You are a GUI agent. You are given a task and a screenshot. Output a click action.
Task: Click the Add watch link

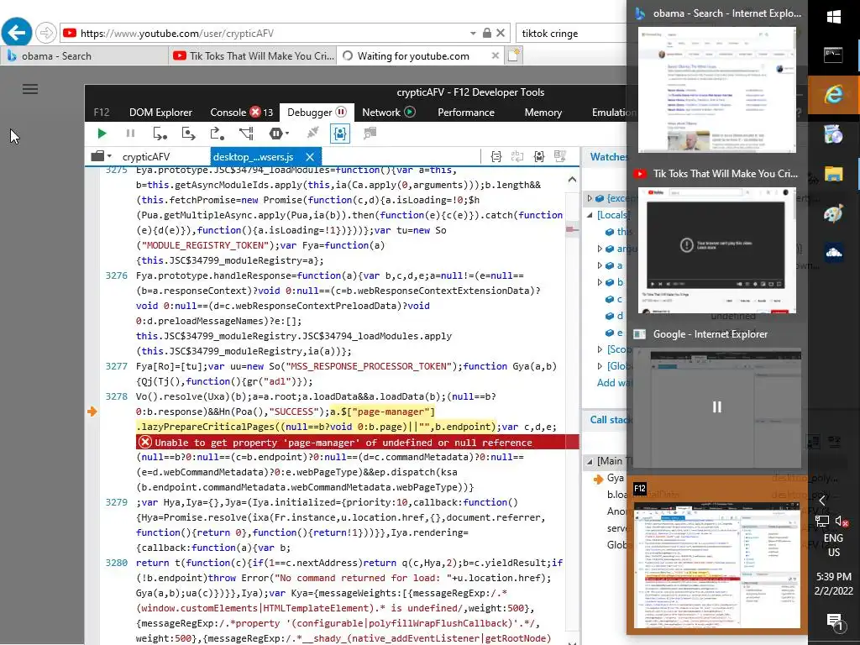611,383
